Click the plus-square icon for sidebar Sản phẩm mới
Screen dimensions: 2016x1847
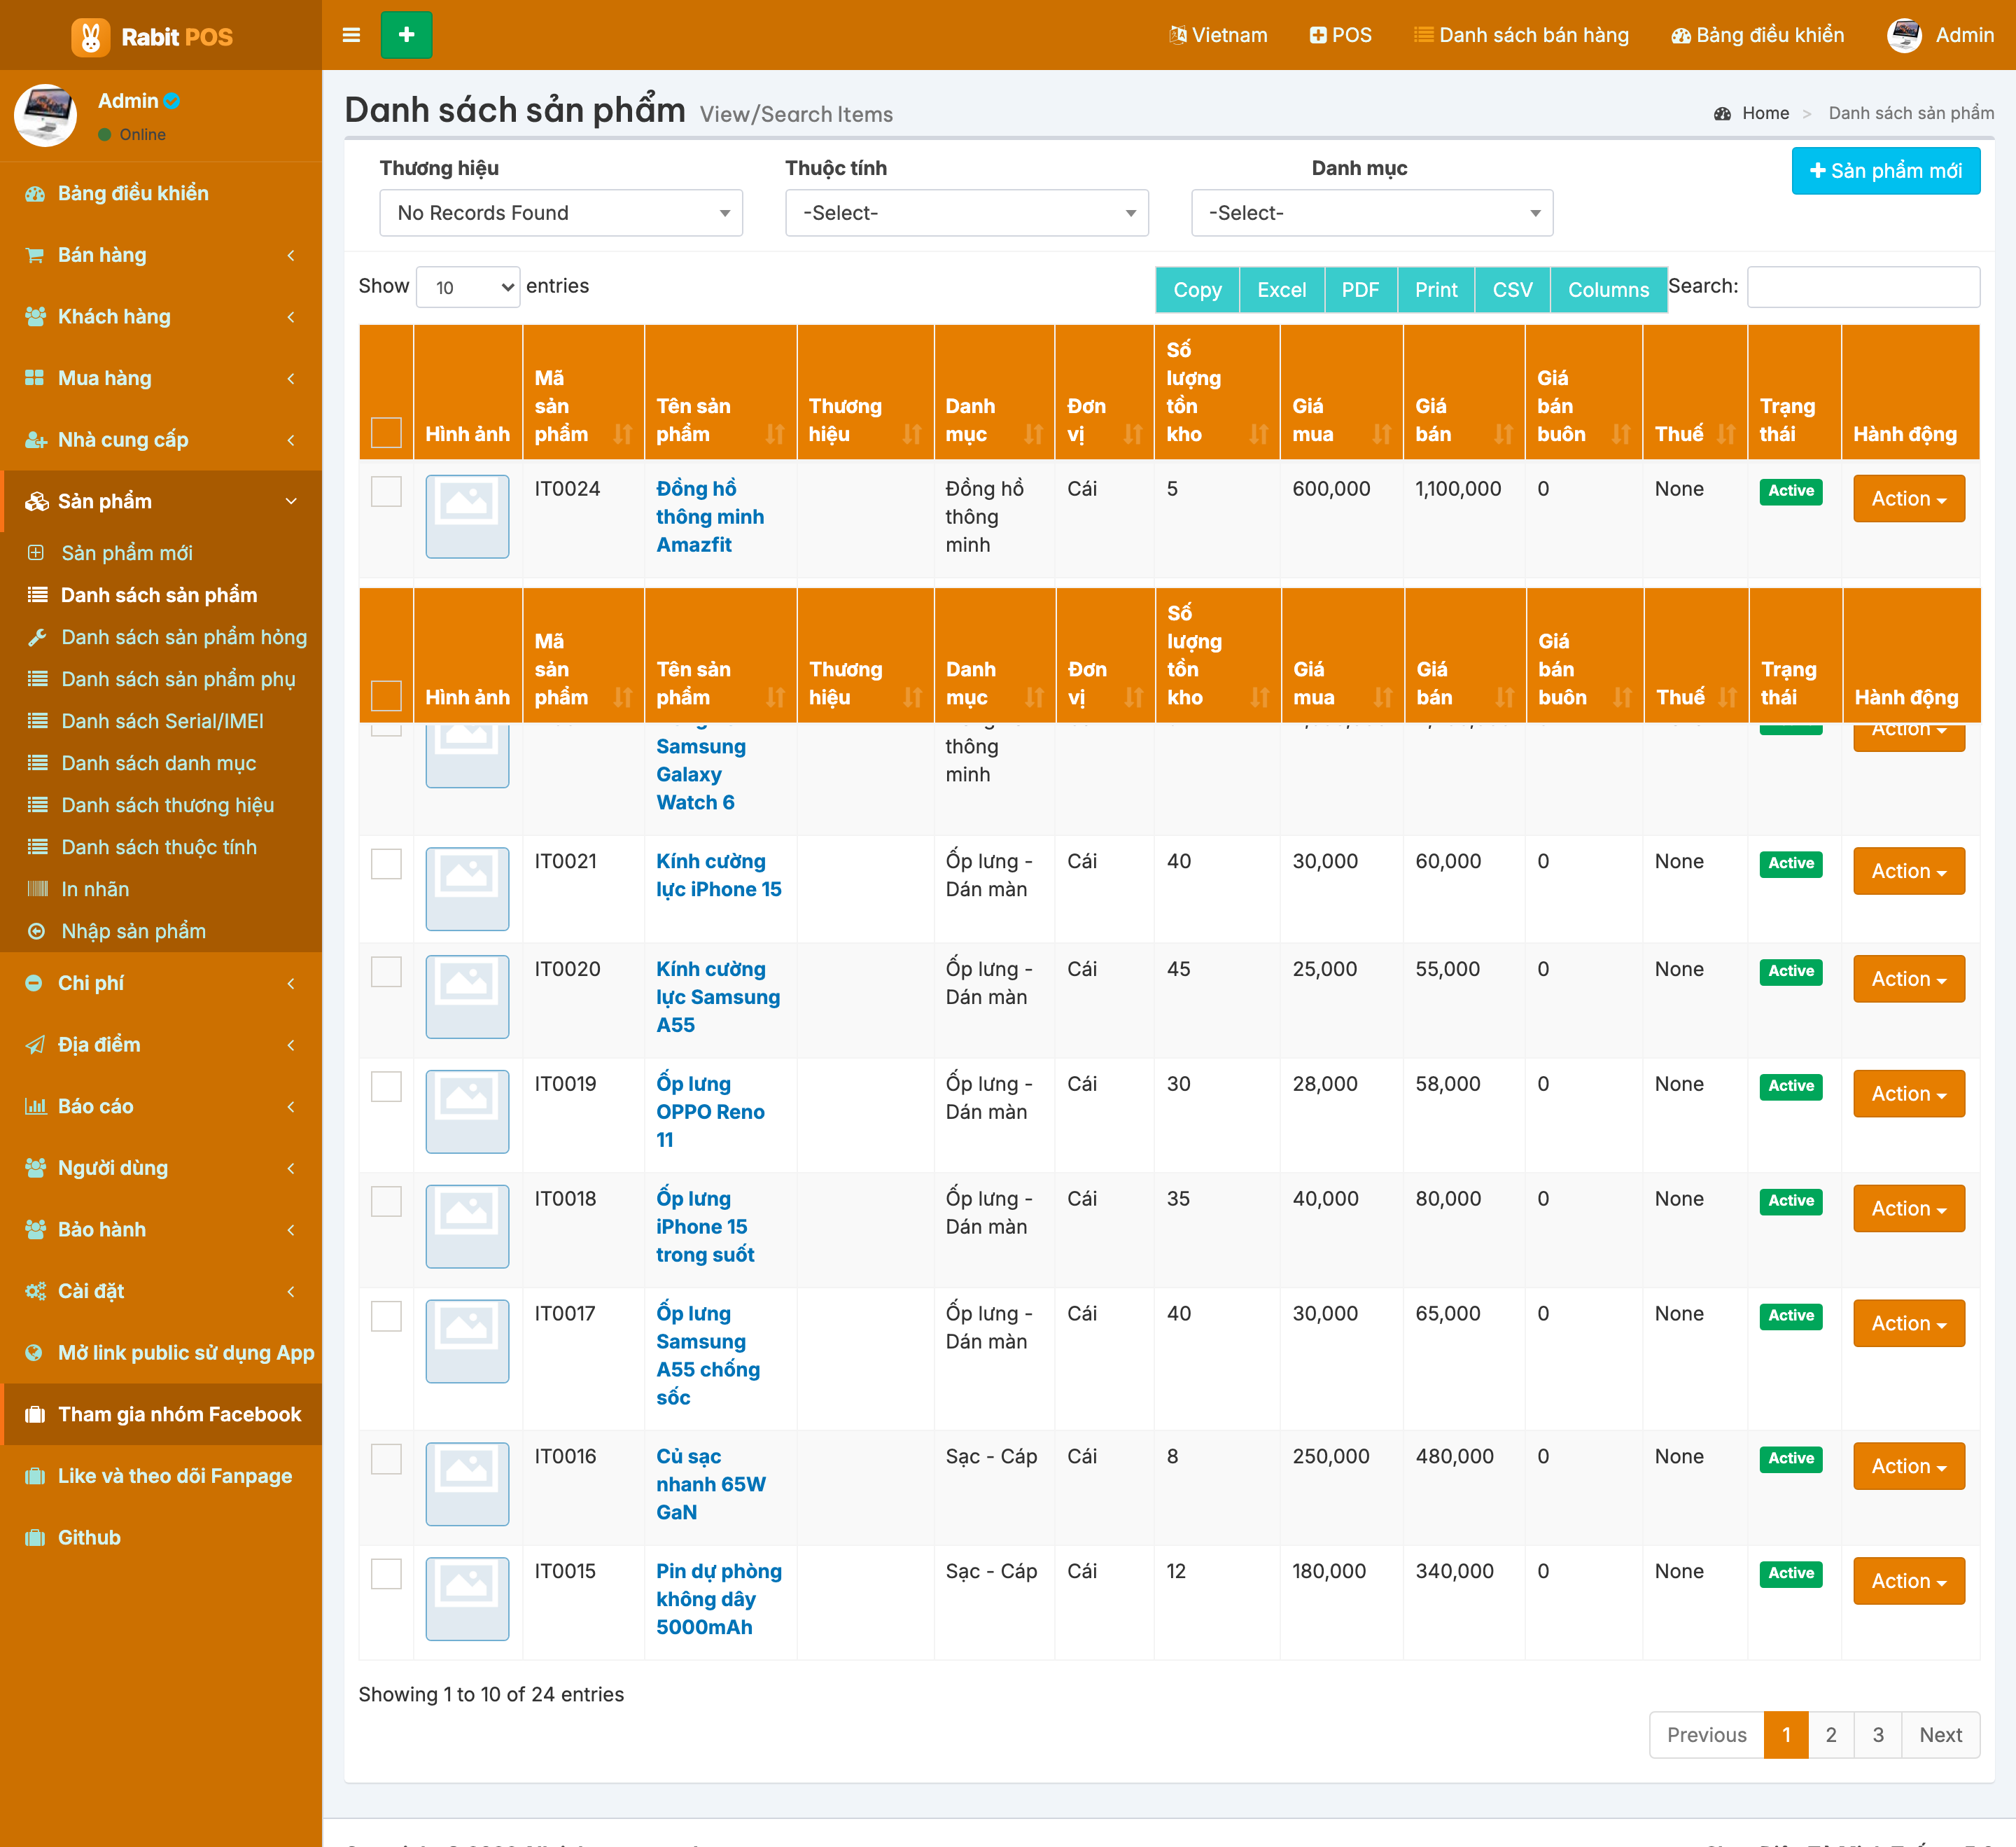click(36, 553)
